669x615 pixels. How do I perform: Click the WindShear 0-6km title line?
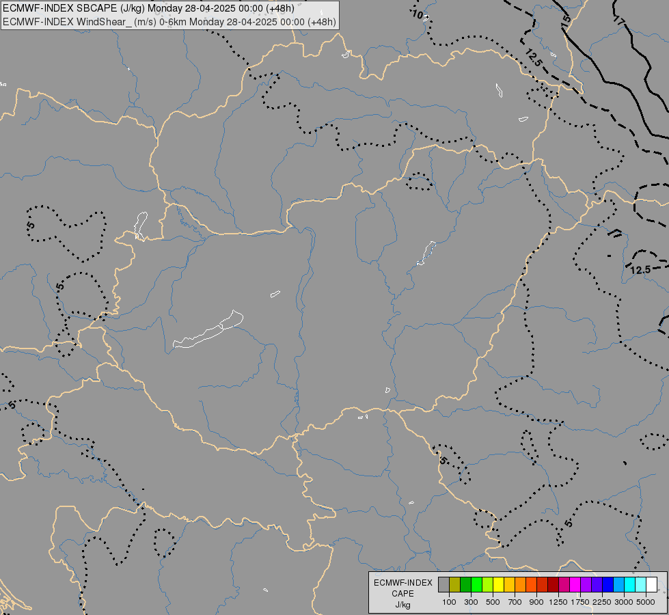point(169,22)
